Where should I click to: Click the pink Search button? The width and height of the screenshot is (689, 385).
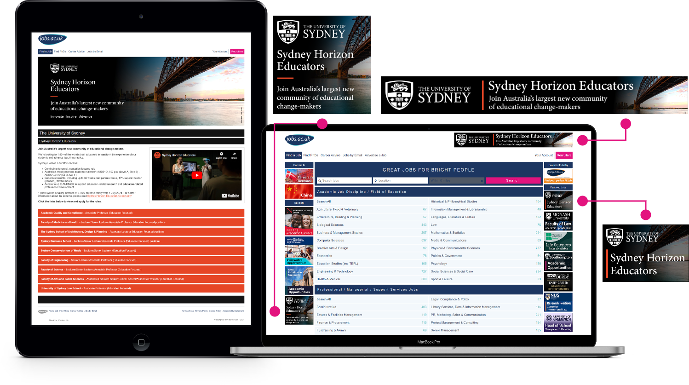pos(513,181)
